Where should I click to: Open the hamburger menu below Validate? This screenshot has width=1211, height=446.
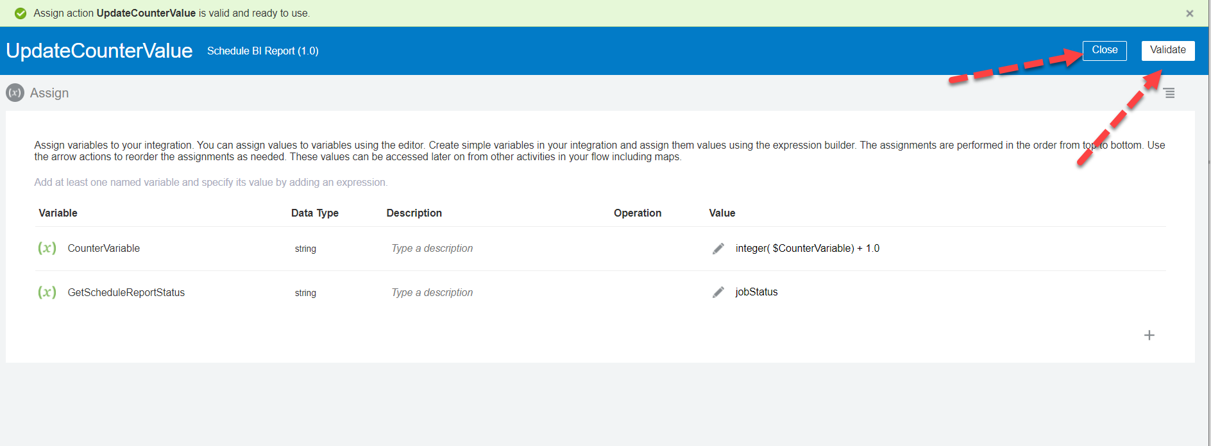coord(1169,94)
